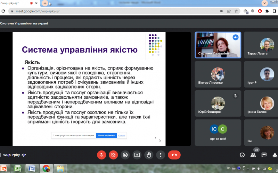
Task: Click the Системи Управління на екрані banner
Action: 24,23
